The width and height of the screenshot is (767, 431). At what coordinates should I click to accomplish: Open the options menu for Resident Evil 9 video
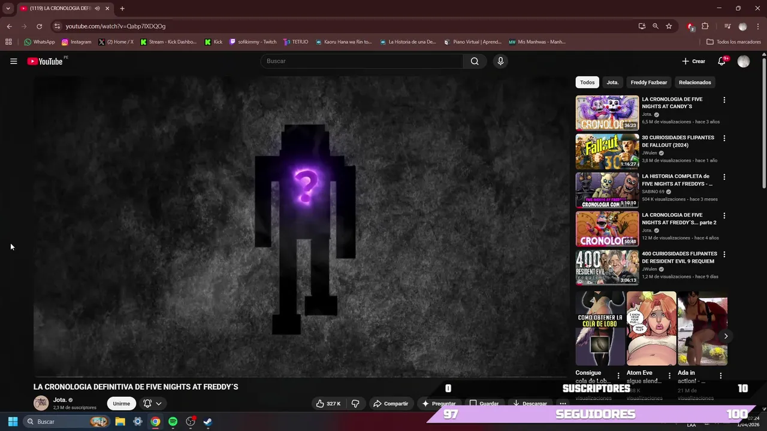[724, 254]
